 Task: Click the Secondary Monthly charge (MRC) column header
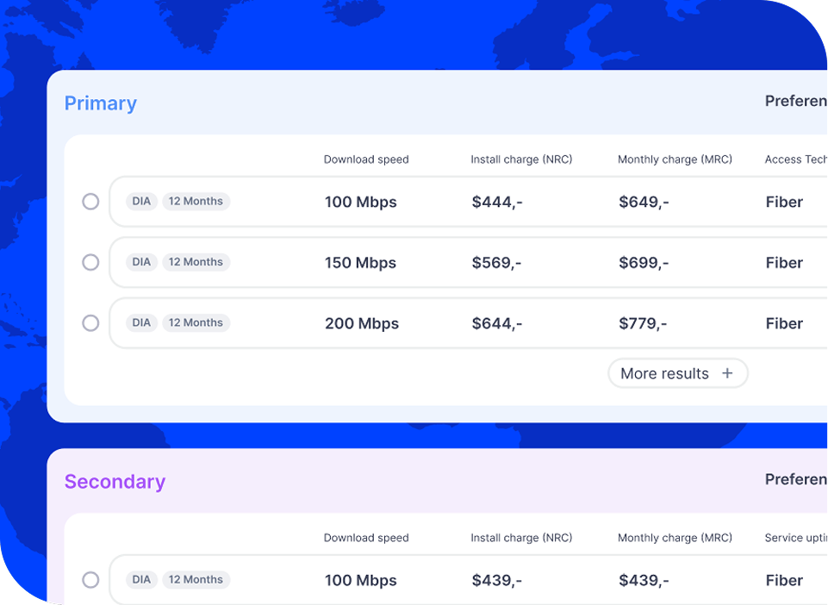tap(675, 538)
